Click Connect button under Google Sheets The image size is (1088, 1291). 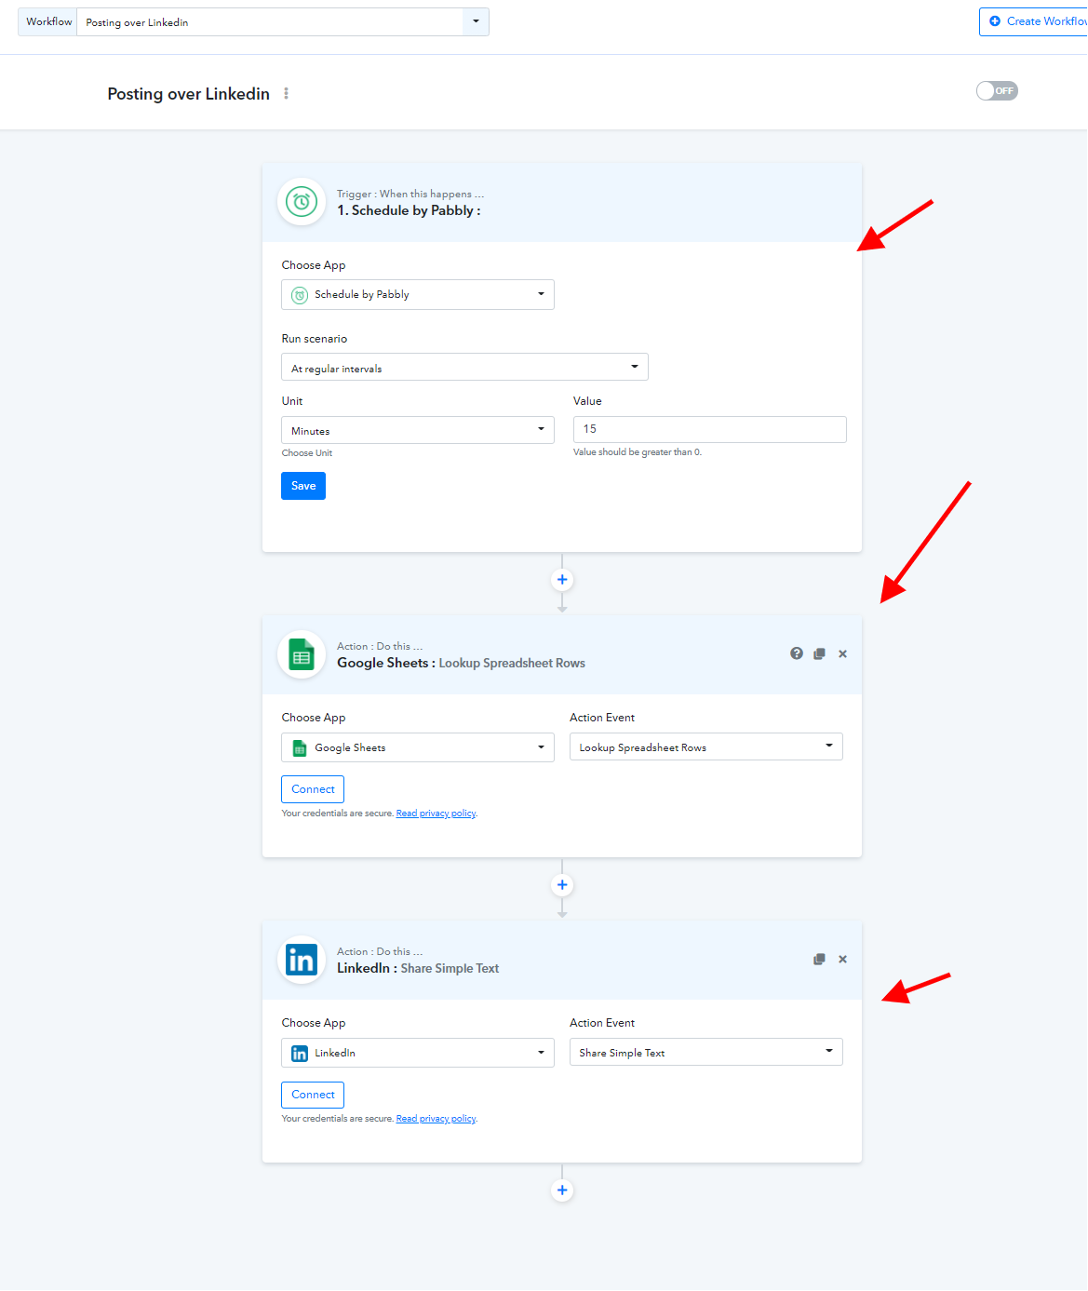click(x=313, y=789)
